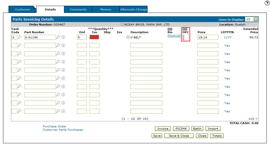Image resolution: width=270 pixels, height=146 pixels.
Task: Open Cash Code lookup magnifier in third row
Action: 20,53
